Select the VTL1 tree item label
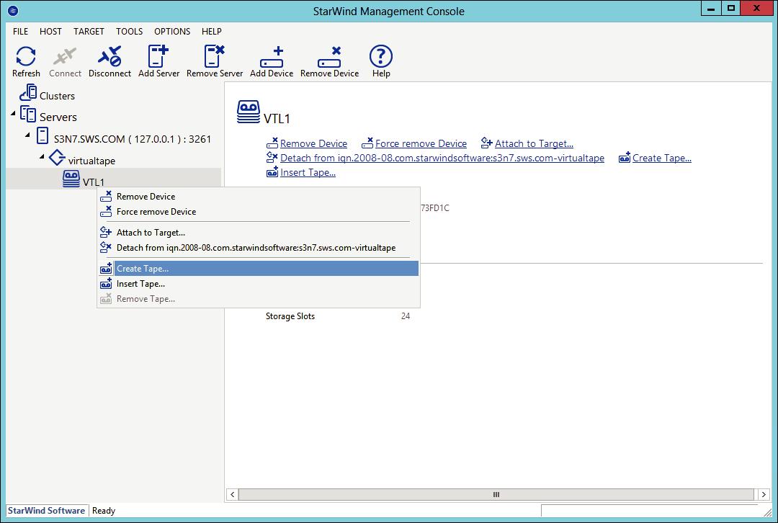The image size is (778, 523). click(x=94, y=182)
